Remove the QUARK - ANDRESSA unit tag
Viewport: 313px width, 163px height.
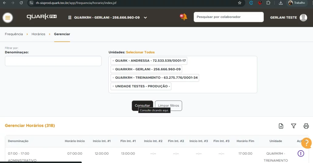pyautogui.click(x=113, y=61)
